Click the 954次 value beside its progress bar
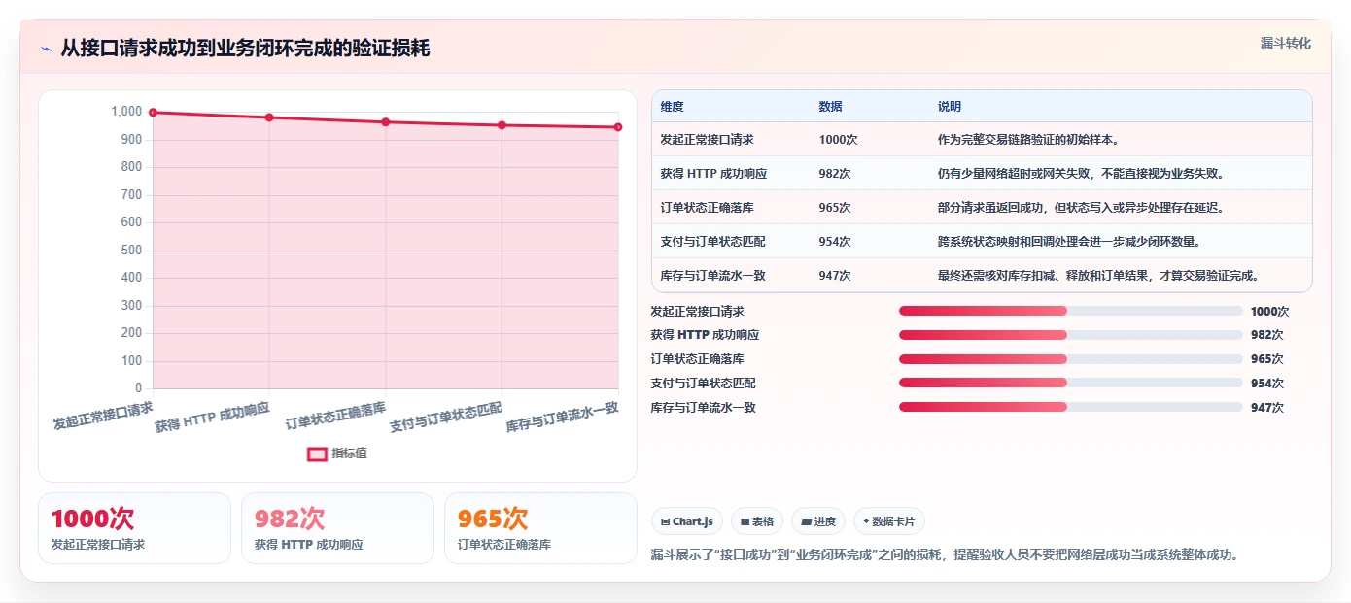Screen dimensions: 1351x603 pos(1267,384)
